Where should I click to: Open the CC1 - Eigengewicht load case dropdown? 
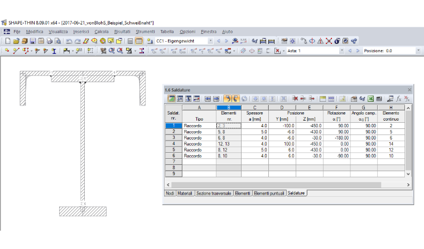(x=210, y=41)
